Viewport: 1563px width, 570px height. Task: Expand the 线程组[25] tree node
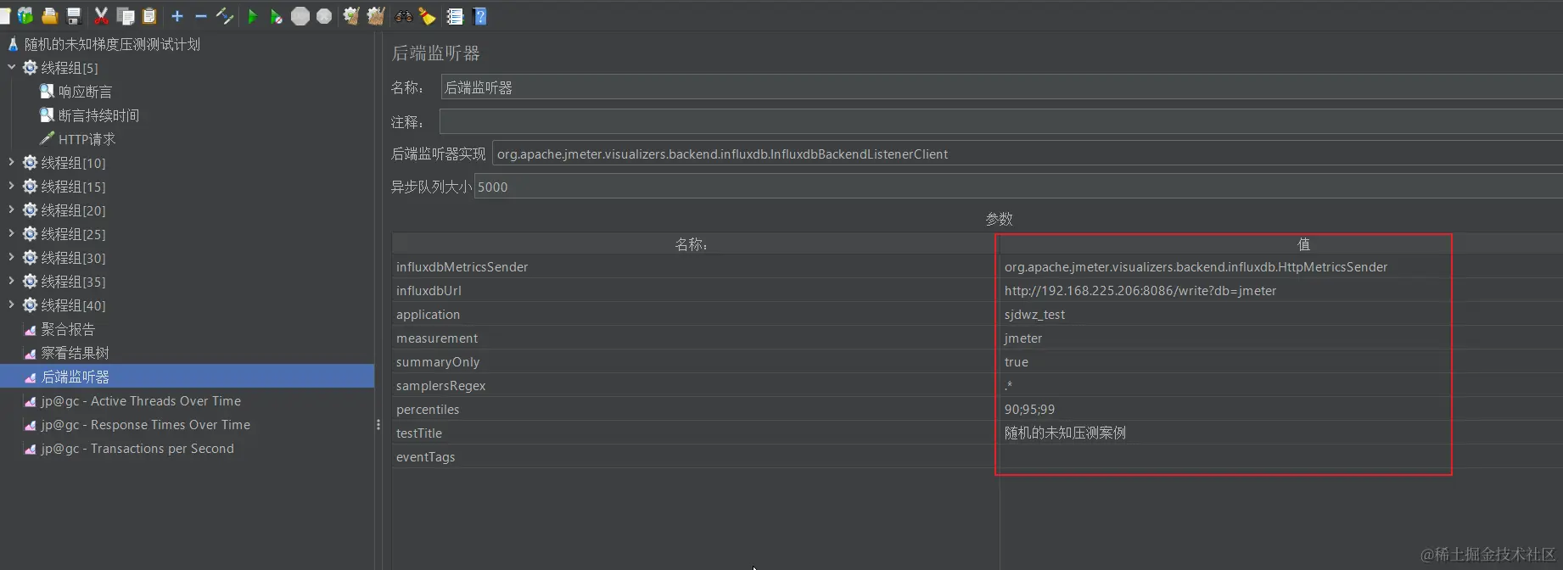pyautogui.click(x=11, y=232)
